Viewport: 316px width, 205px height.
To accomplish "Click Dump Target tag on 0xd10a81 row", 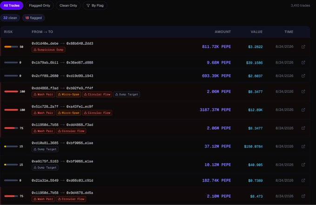I will (45, 149).
